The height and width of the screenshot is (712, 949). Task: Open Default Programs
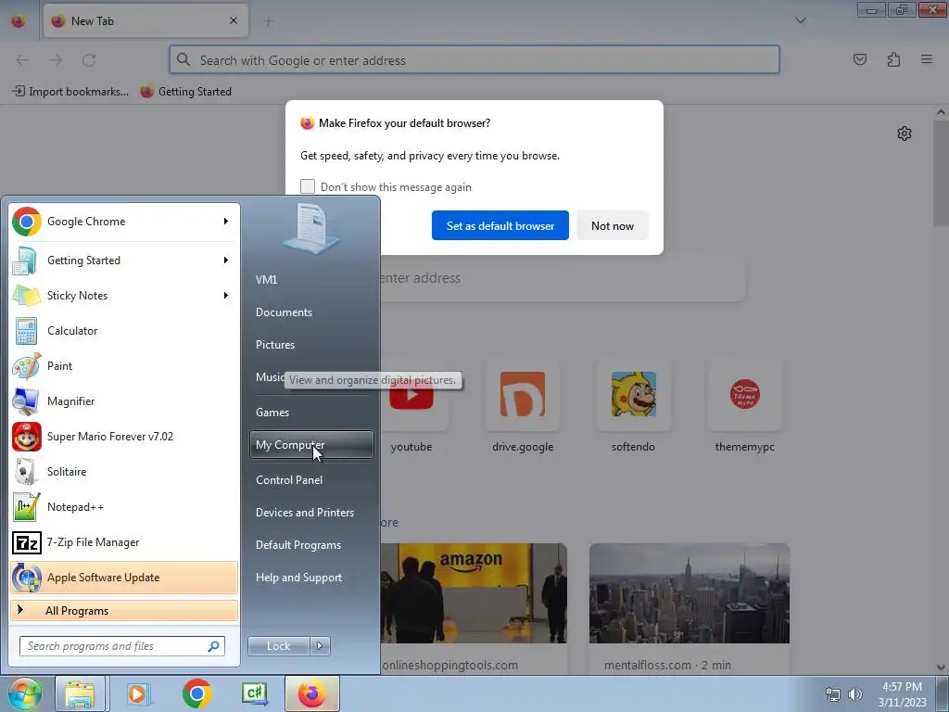tap(311, 545)
